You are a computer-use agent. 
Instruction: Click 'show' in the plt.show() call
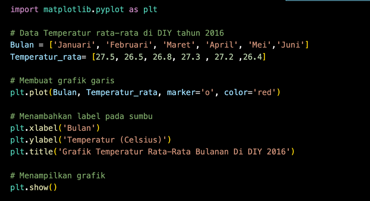click(39, 188)
